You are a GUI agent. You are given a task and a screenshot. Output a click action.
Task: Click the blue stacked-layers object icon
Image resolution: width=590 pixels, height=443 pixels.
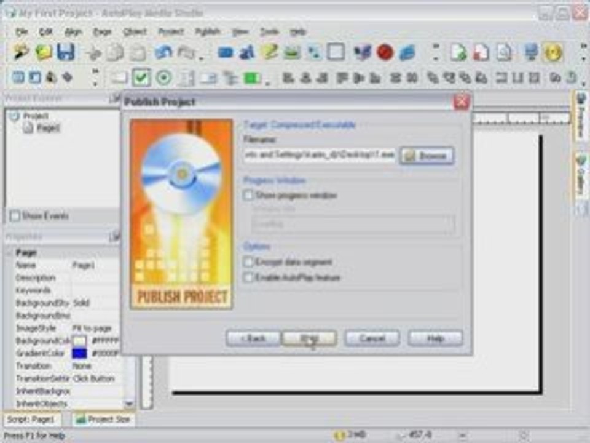click(x=407, y=52)
